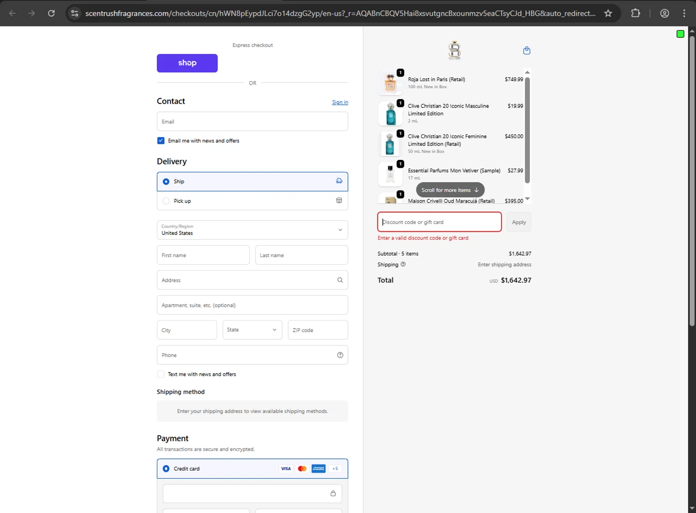Click the page vertical scrollbar

tap(692, 181)
